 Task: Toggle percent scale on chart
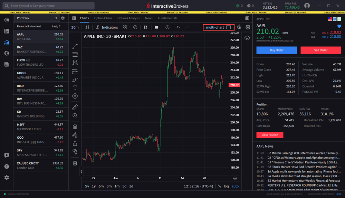coord(220,186)
